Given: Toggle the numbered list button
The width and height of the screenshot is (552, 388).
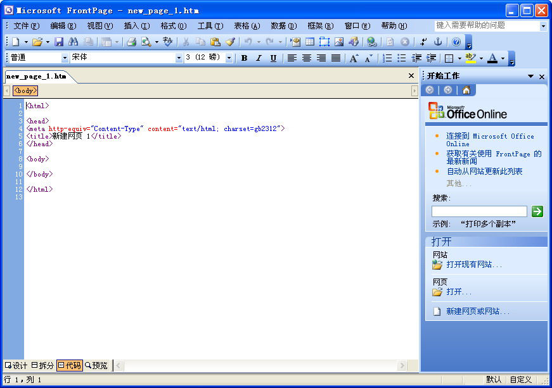Looking at the screenshot, I should 387,58.
